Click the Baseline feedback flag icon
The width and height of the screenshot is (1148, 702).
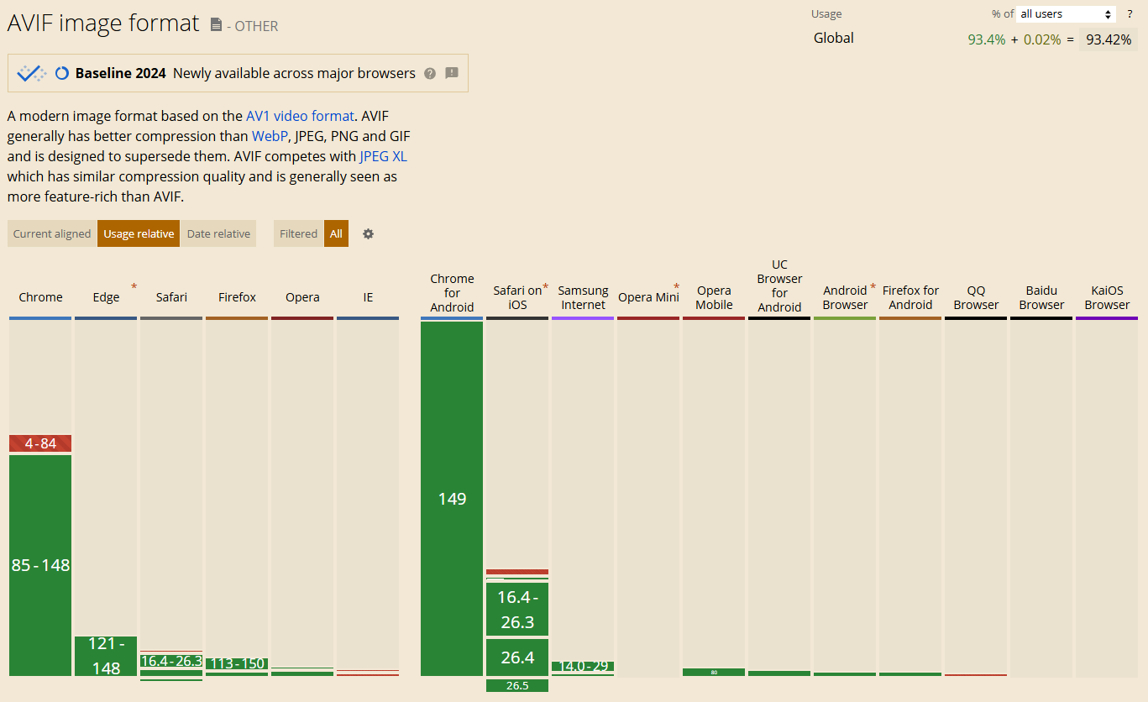pos(452,73)
